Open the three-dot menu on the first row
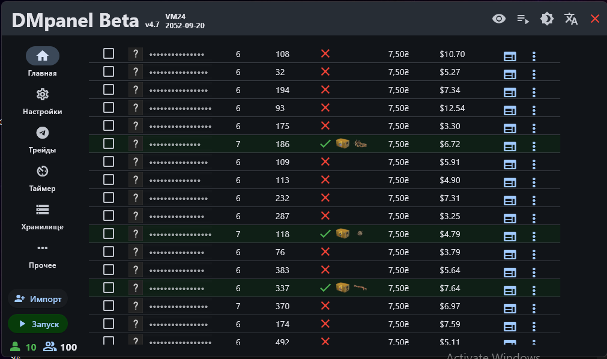 point(534,56)
